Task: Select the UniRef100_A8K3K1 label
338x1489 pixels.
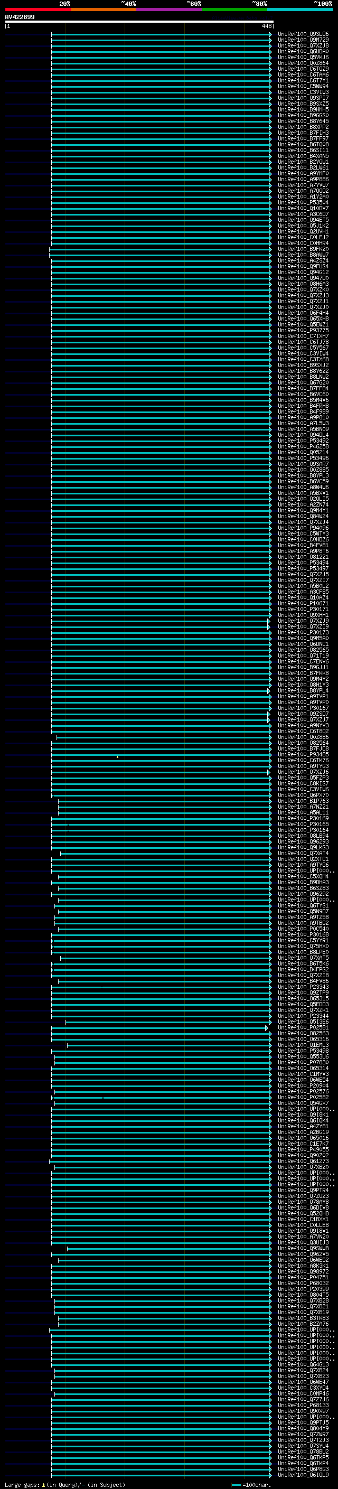Action: 303,1265
